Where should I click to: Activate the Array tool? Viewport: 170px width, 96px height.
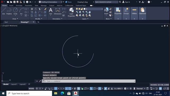pos(40,15)
